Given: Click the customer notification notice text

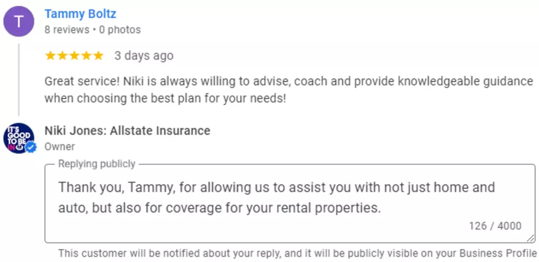Looking at the screenshot, I should point(297,254).
